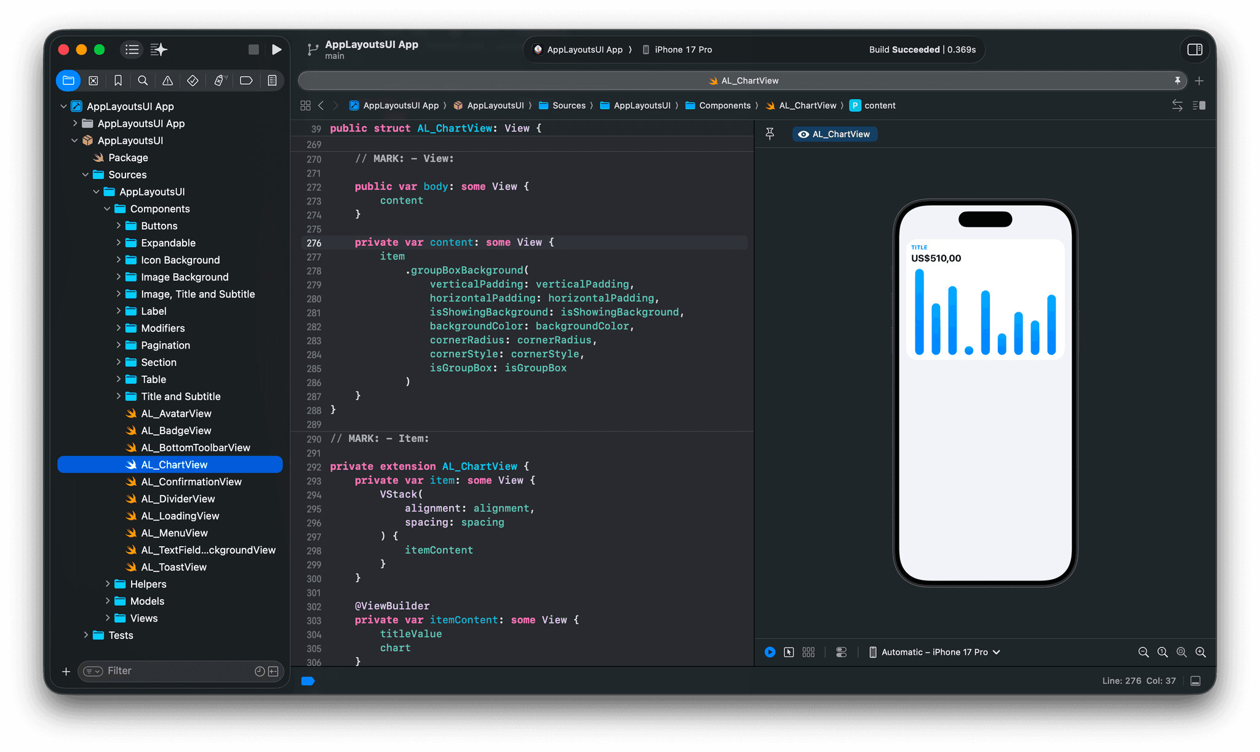Zoom out the canvas
This screenshot has height=752, width=1260.
tap(1143, 652)
